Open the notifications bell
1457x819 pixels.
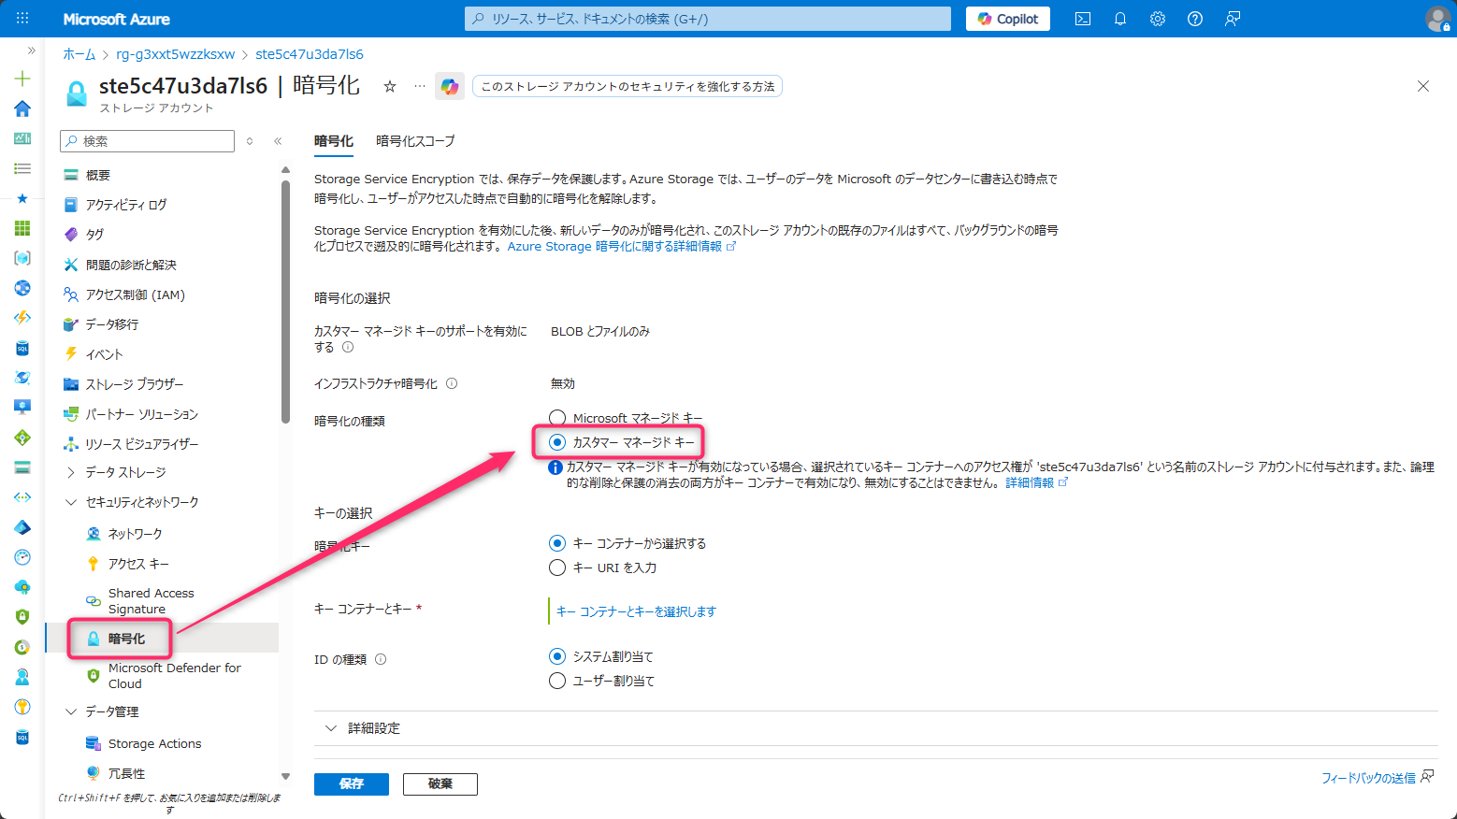point(1119,18)
